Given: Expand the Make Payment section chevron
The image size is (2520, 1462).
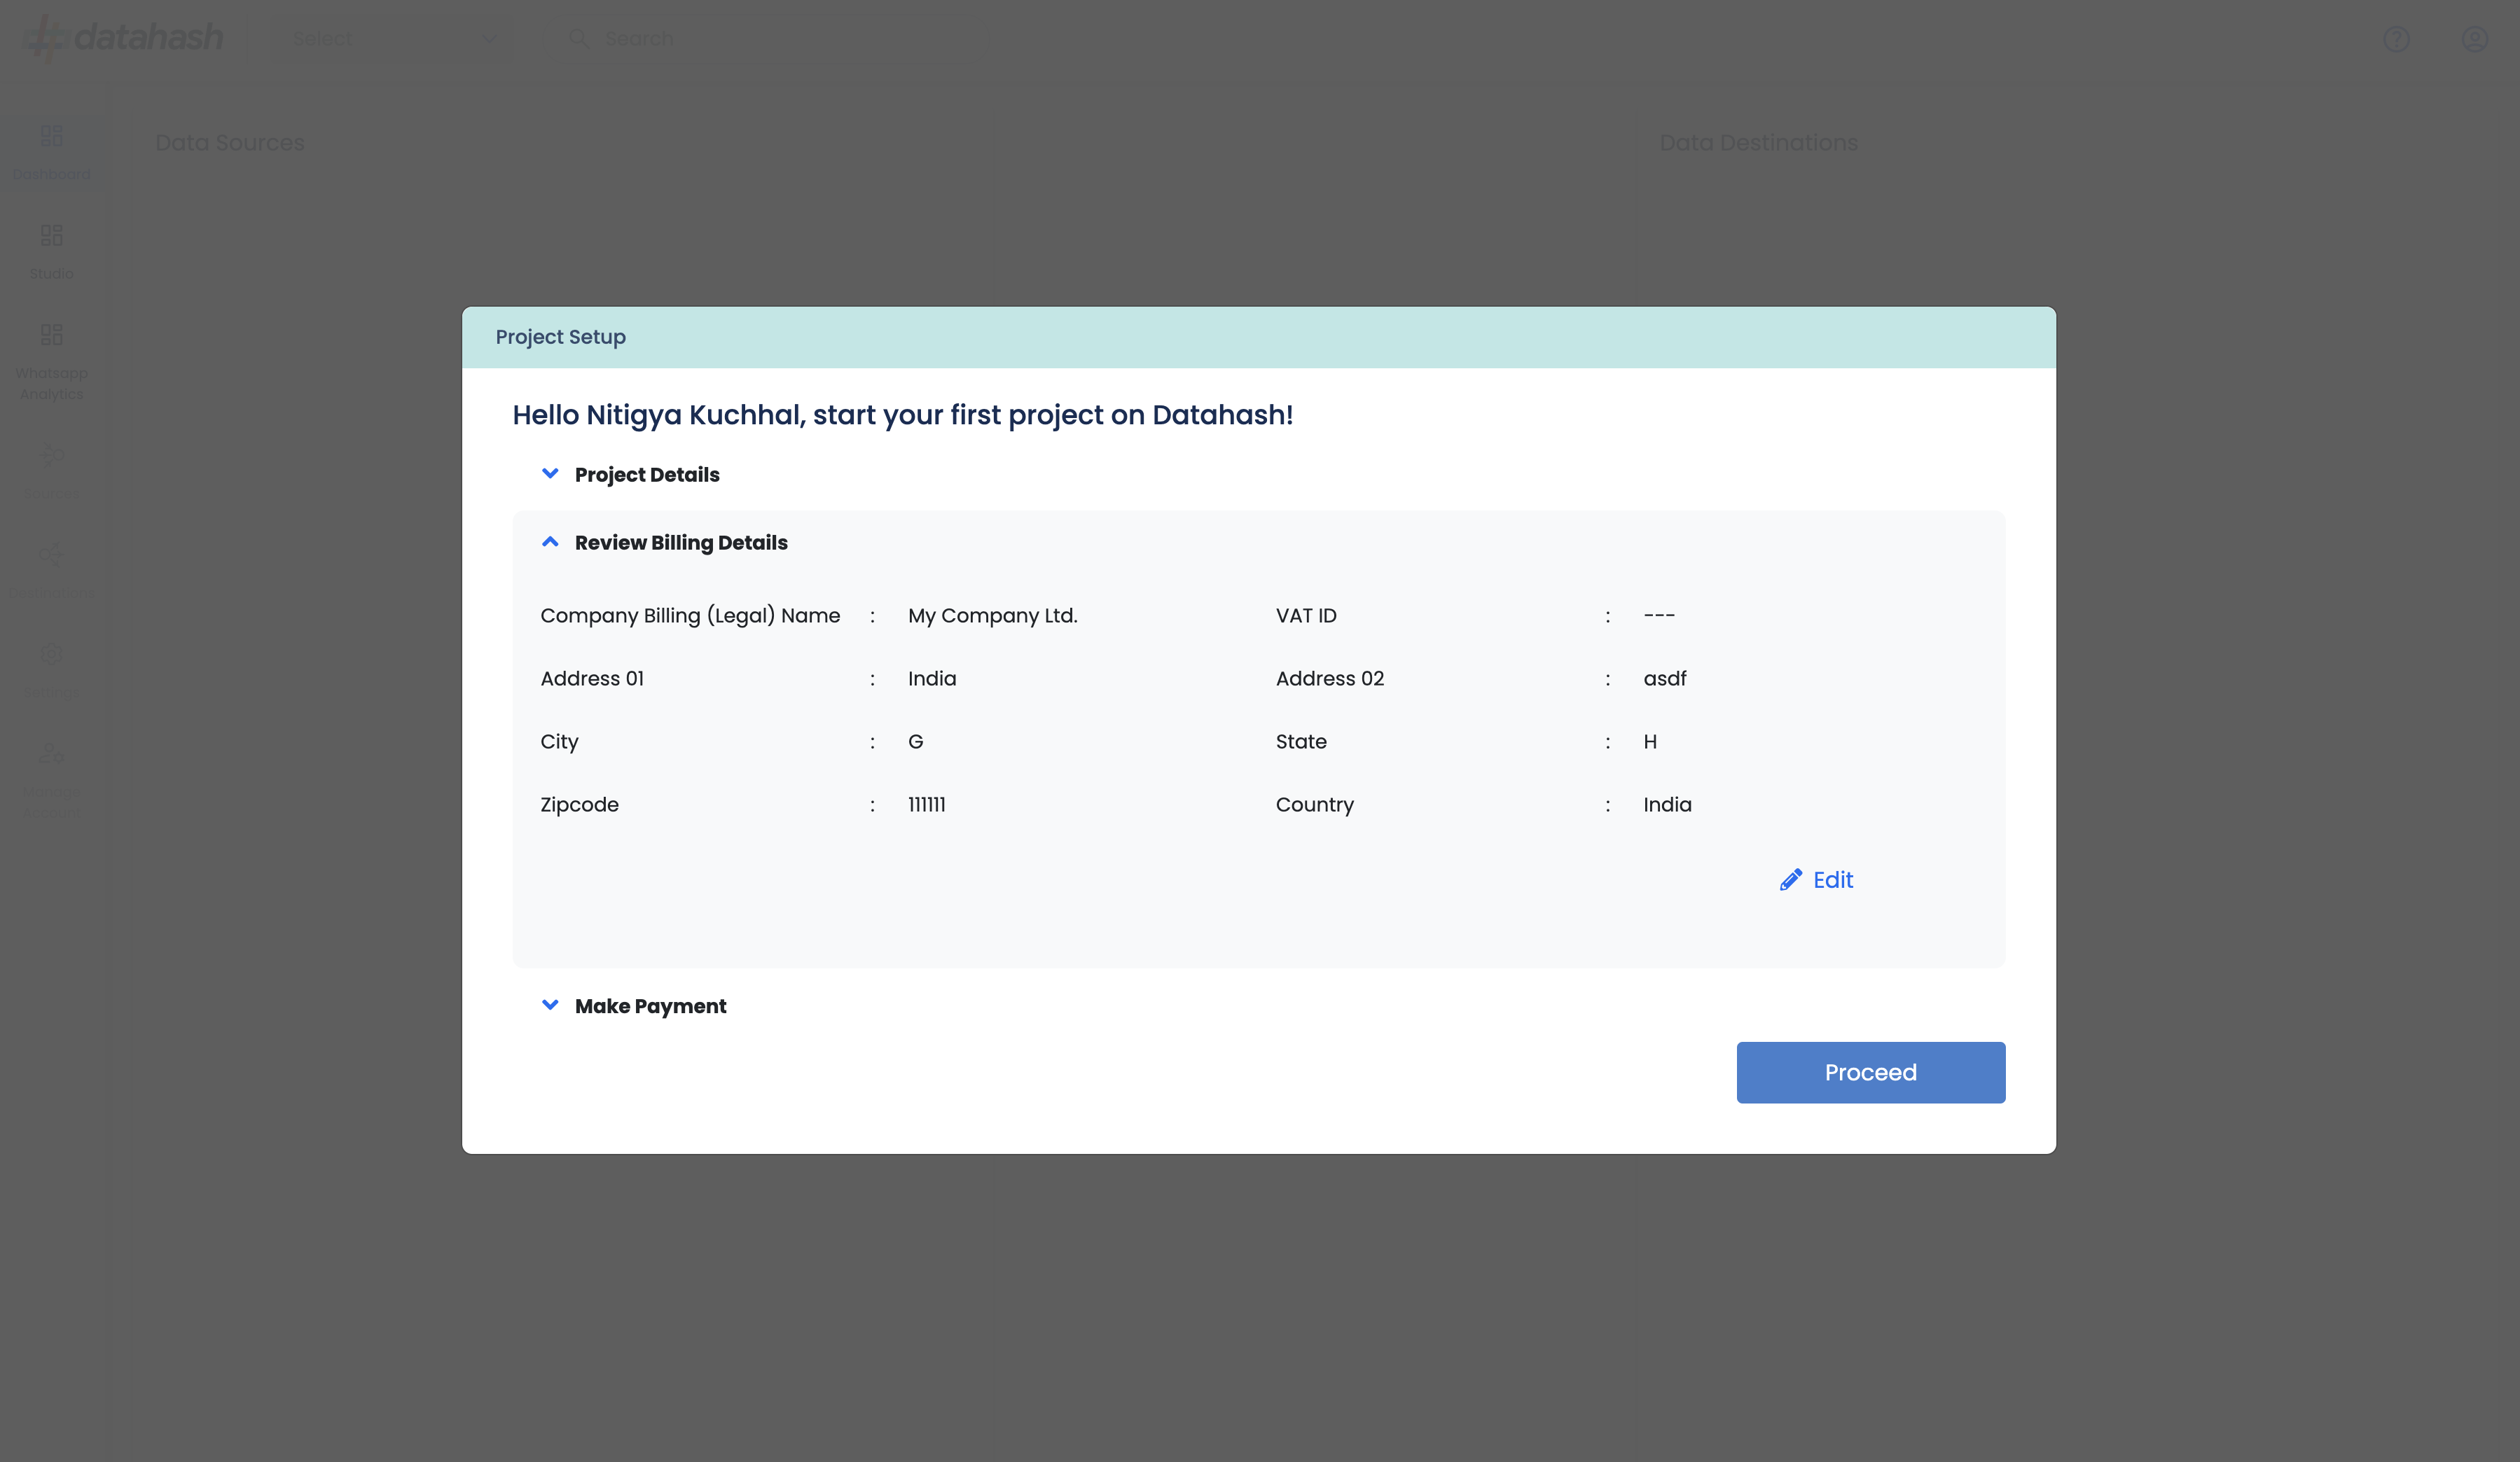Looking at the screenshot, I should pos(550,1005).
